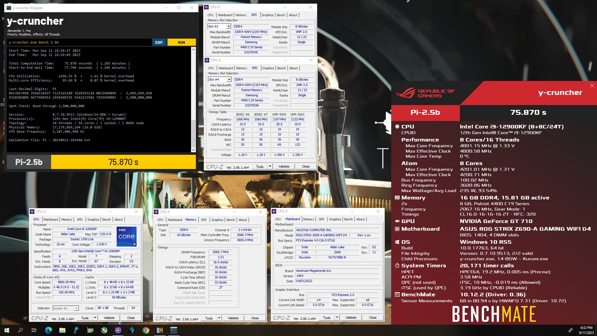Expand Tools arrow in CPU-Z CPU window
The image size is (597, 336).
(x=95, y=318)
